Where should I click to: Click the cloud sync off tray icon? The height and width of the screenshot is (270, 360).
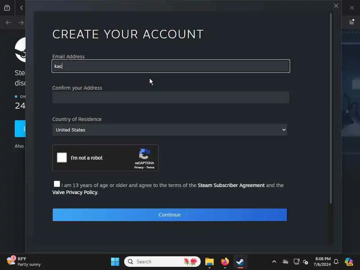coord(285,262)
